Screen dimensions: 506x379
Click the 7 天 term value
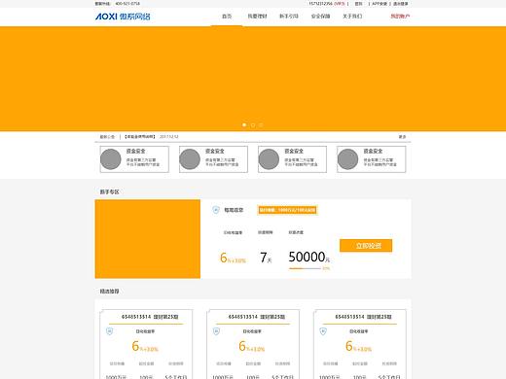[x=266, y=258]
